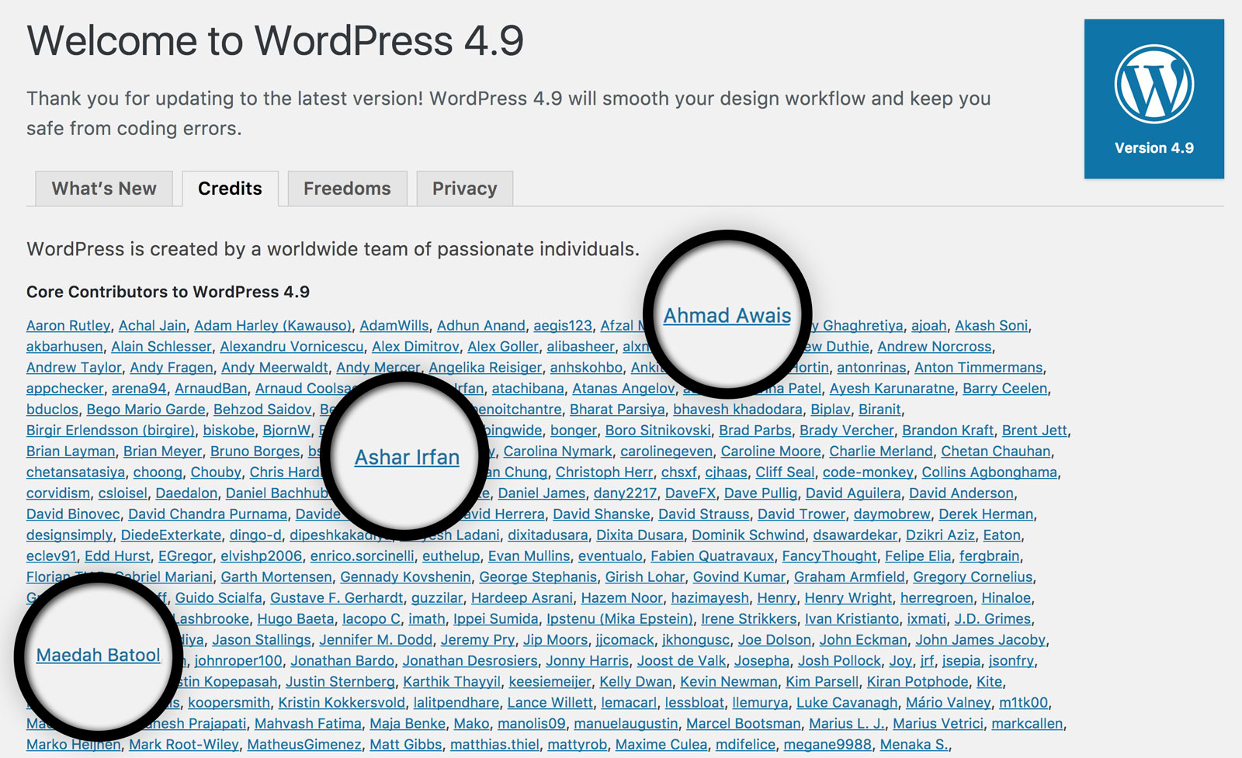Open Chetan Chauhan profile
The image size is (1242, 758).
(996, 452)
